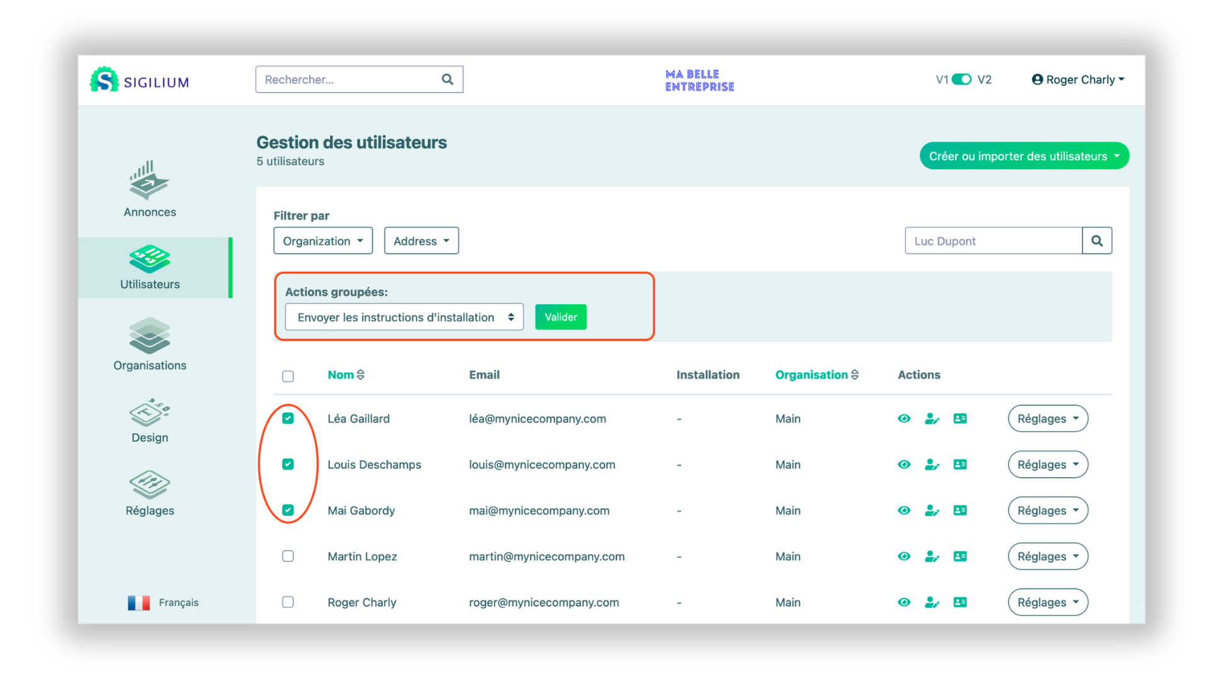
Task: Toggle the V1/V2 version switch
Action: point(962,79)
